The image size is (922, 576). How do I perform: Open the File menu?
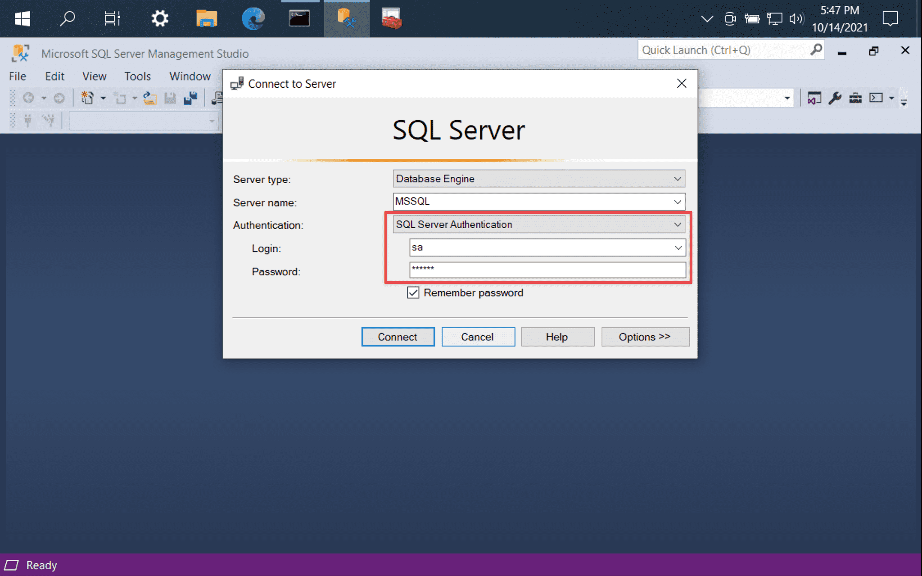click(16, 75)
